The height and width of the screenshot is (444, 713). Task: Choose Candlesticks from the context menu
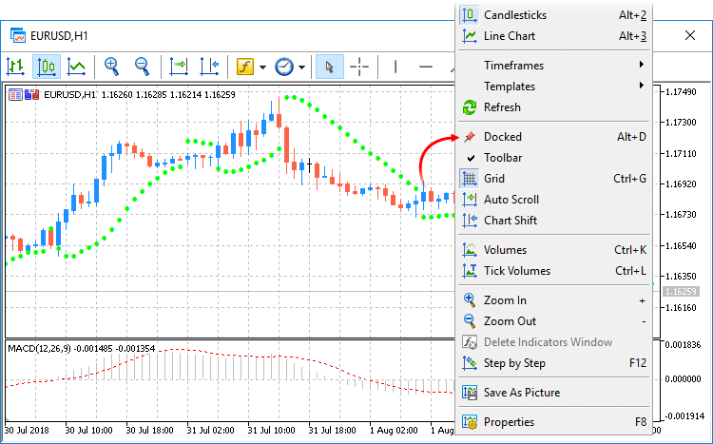click(x=554, y=15)
